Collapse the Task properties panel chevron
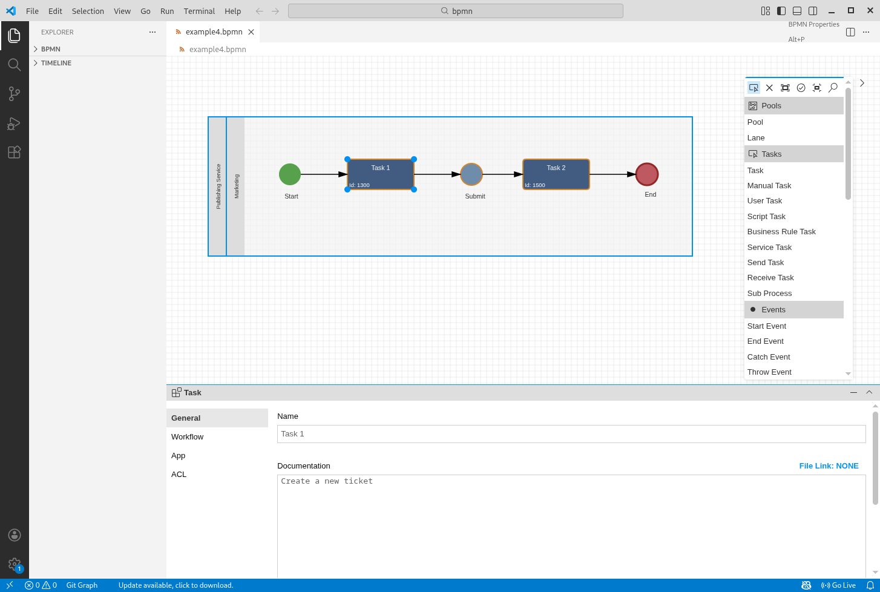 [x=869, y=392]
